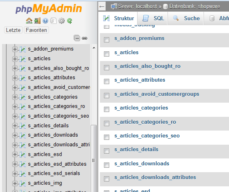Click table icon beside s_articles_downloads in tree
Screen dimensions: 229x192
pyautogui.click(x=23, y=135)
